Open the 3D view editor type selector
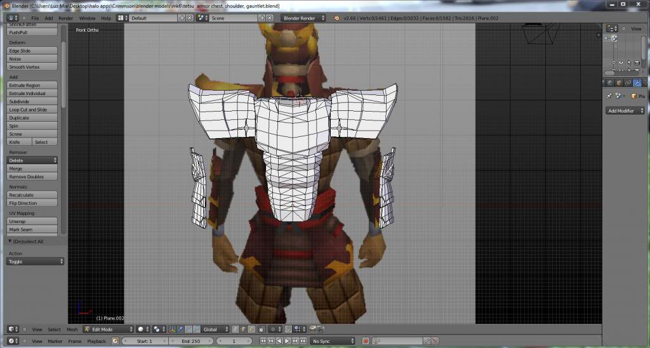This screenshot has width=650, height=348. pos(13,330)
